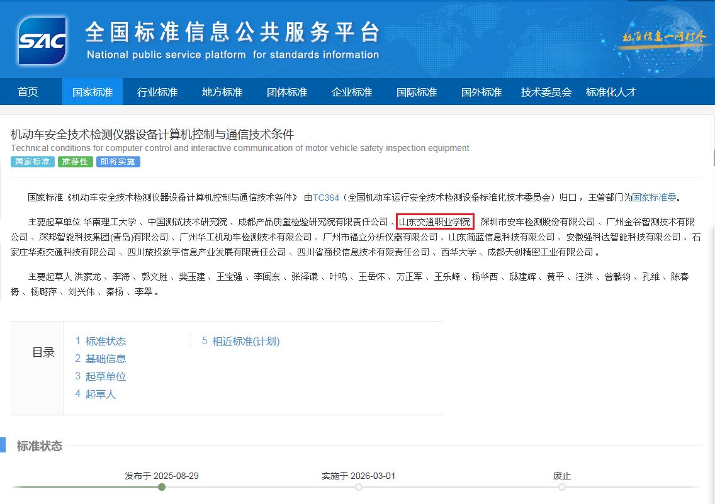Go to 地方标准 section
The width and height of the screenshot is (715, 504).
pos(222,92)
